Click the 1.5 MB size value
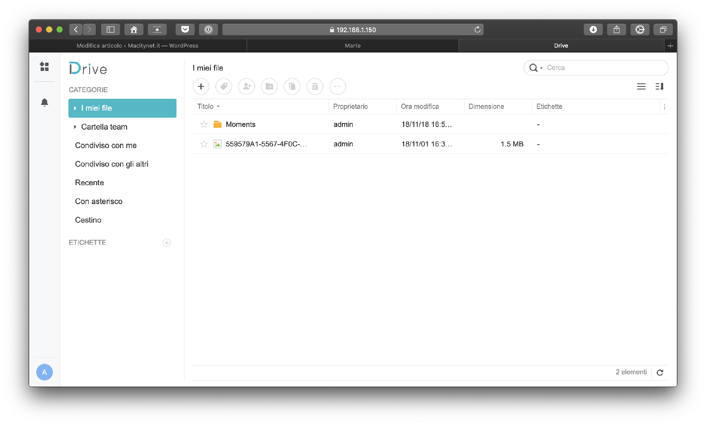This screenshot has width=706, height=425. 512,144
